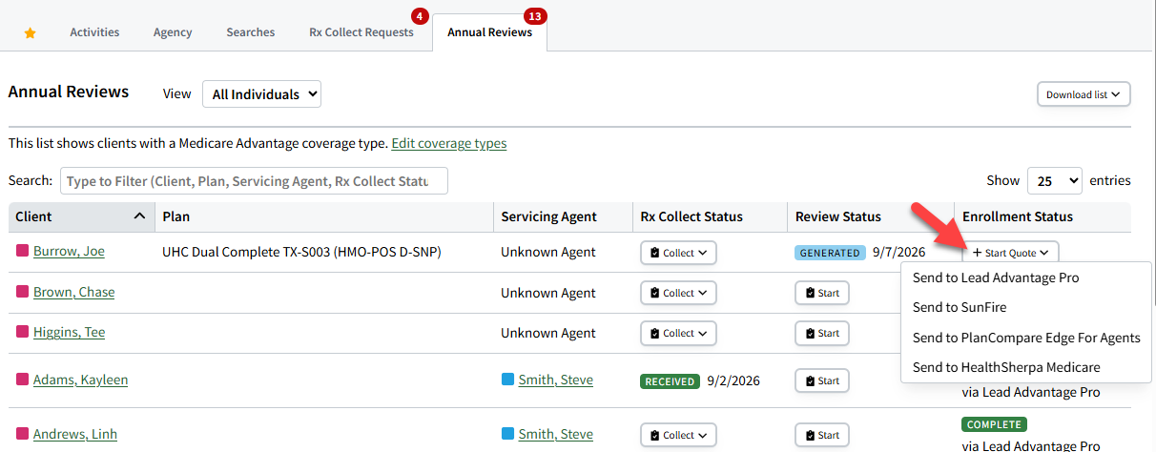Click the red 4 badge on Rx Collect Requests

(419, 15)
